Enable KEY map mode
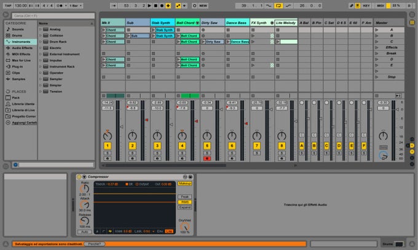This screenshot has height=250, width=418. [x=366, y=6]
